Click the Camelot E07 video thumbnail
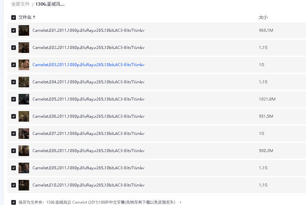 24,134
